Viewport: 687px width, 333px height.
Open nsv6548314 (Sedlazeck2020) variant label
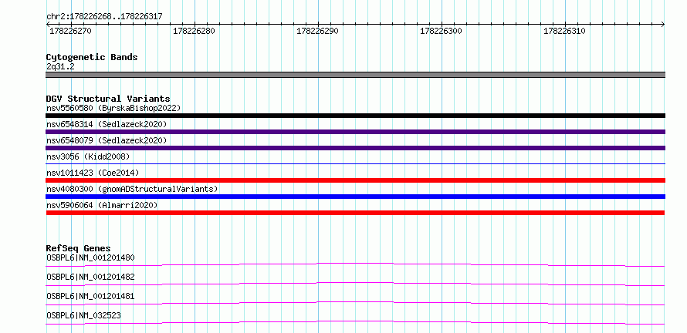(107, 124)
